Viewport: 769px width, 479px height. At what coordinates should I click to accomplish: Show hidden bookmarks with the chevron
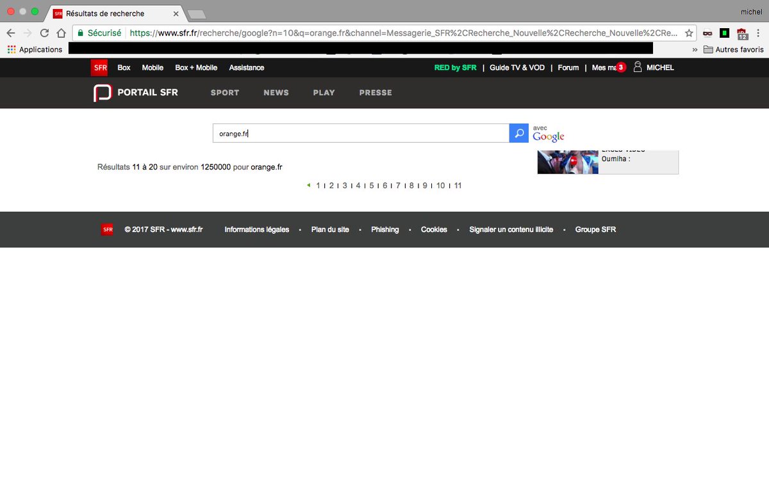[695, 49]
